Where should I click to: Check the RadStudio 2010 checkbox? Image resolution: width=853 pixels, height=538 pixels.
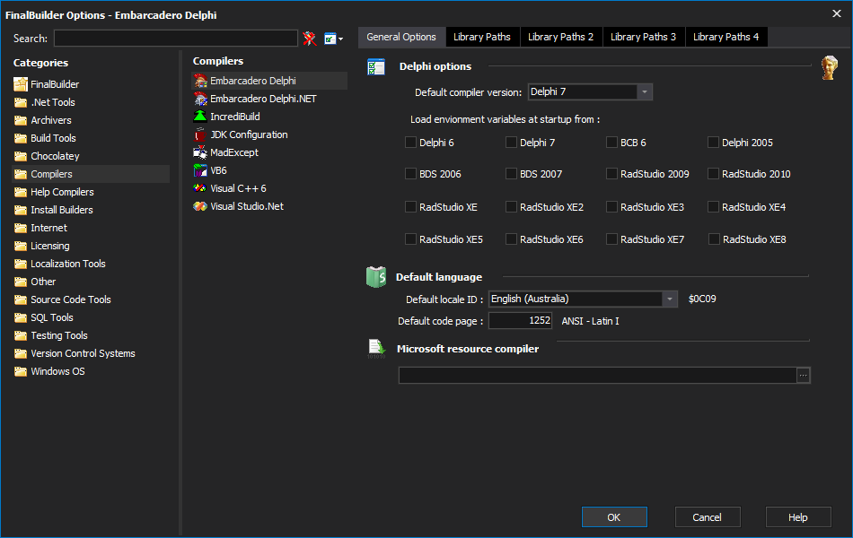pyautogui.click(x=713, y=174)
